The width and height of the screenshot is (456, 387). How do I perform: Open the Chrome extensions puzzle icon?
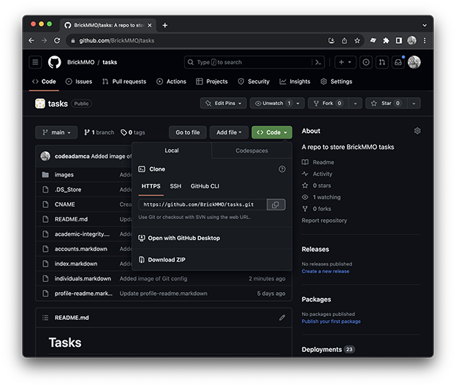[x=386, y=41]
